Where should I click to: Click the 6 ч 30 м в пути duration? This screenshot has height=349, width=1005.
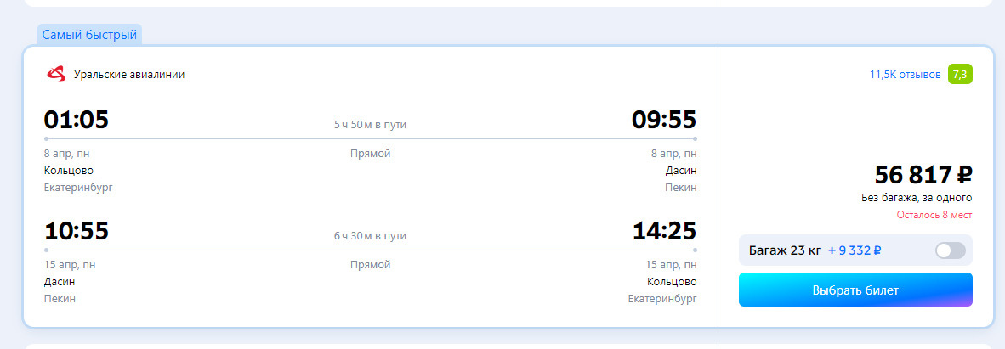point(371,236)
